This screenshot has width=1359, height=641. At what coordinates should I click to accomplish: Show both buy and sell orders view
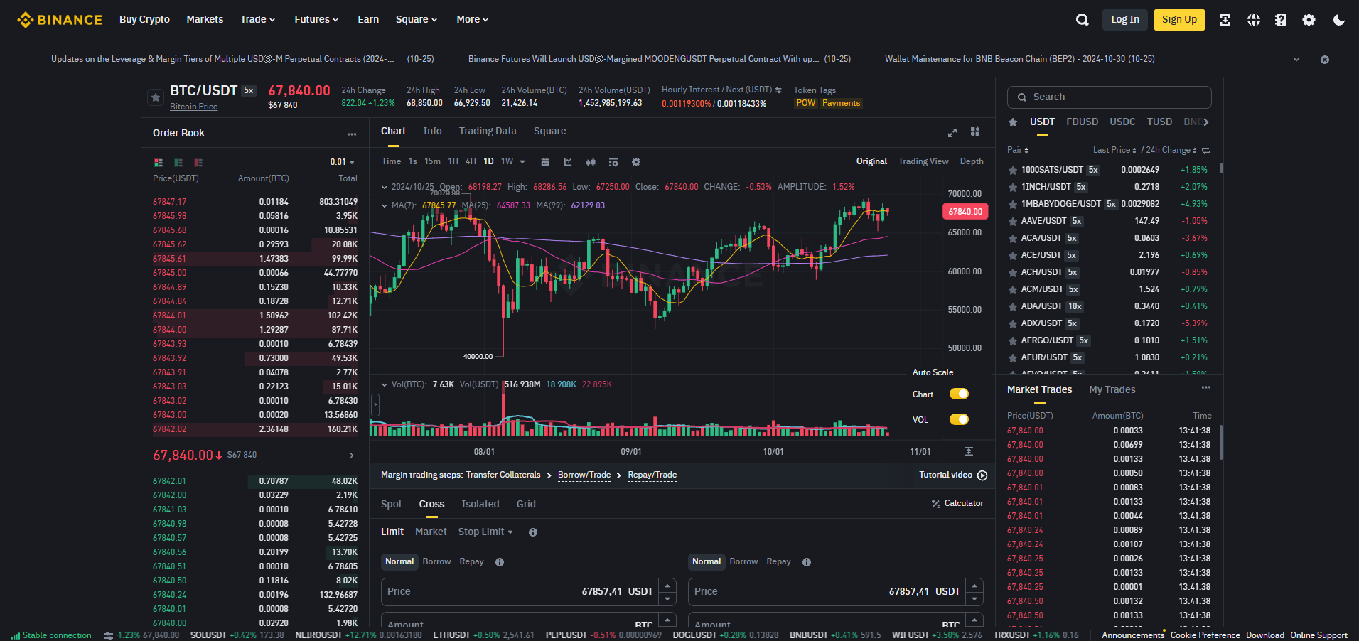(x=159, y=163)
